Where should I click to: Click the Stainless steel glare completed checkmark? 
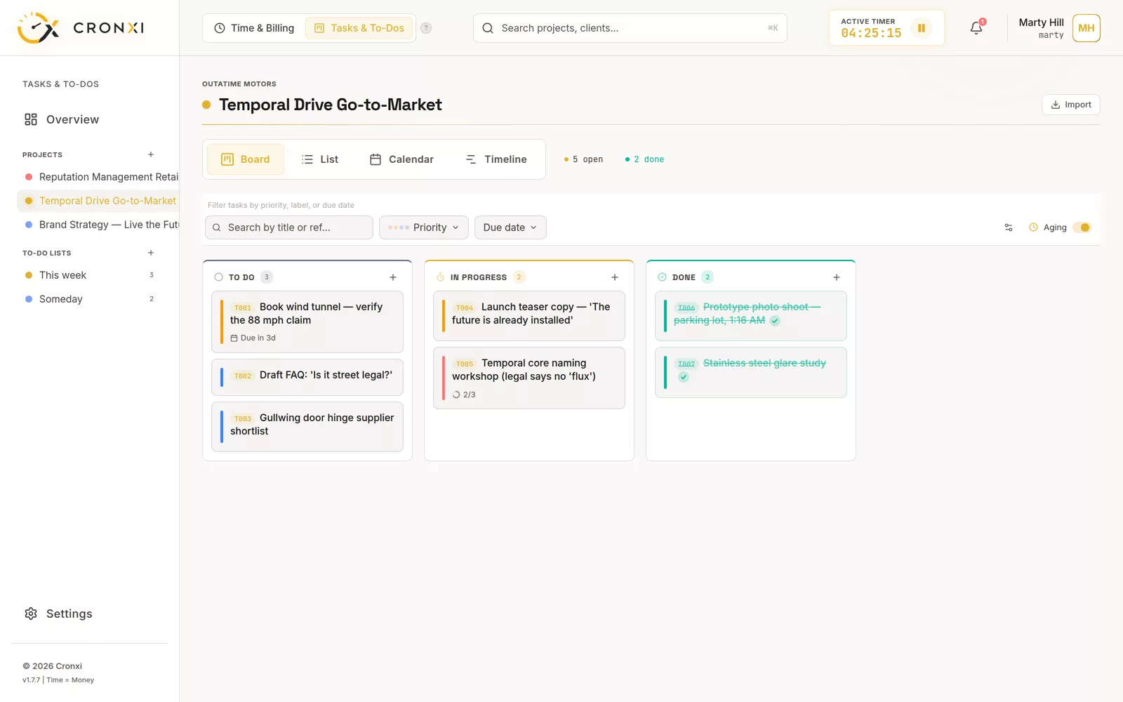[x=684, y=377]
